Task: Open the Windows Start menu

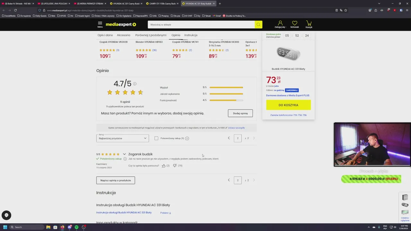Action: 5,227
